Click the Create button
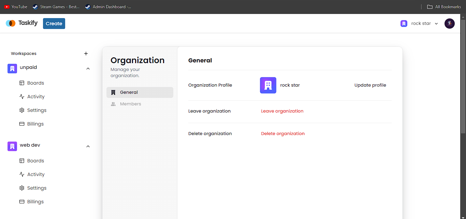466x219 pixels. [x=54, y=24]
